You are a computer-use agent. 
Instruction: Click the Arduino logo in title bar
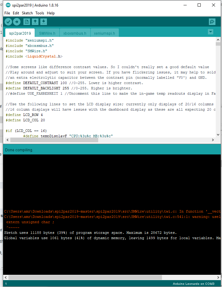tap(8, 5)
